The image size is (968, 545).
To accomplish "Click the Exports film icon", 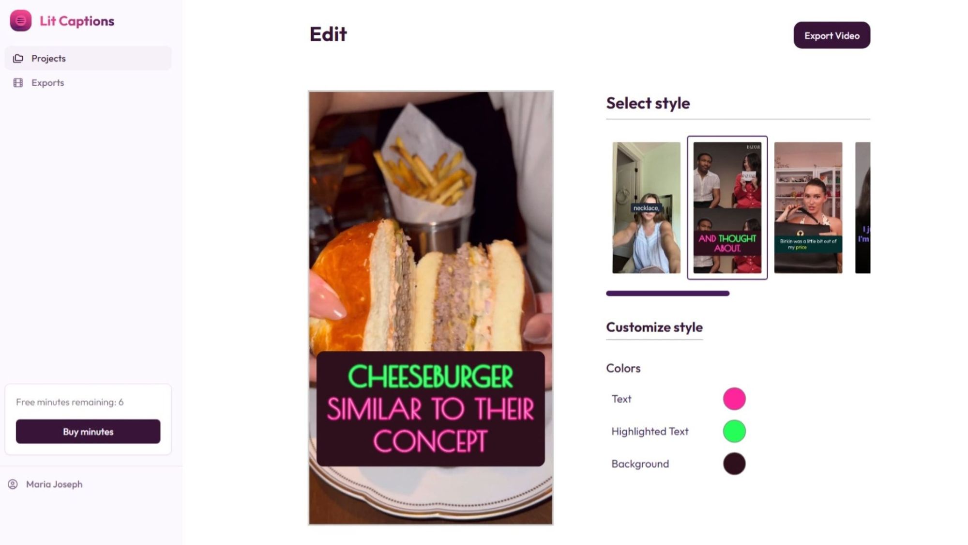I will [x=18, y=83].
